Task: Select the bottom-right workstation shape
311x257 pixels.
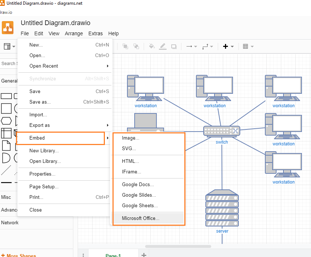Action: tap(283, 164)
